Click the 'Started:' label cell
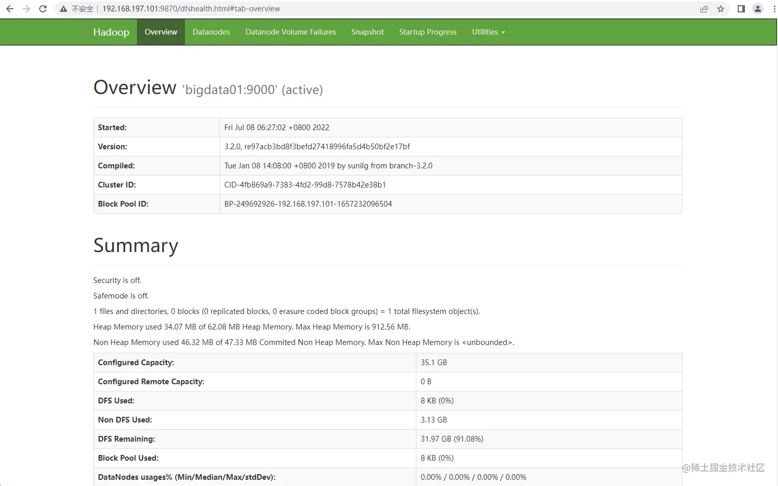778x486 pixels. 157,128
